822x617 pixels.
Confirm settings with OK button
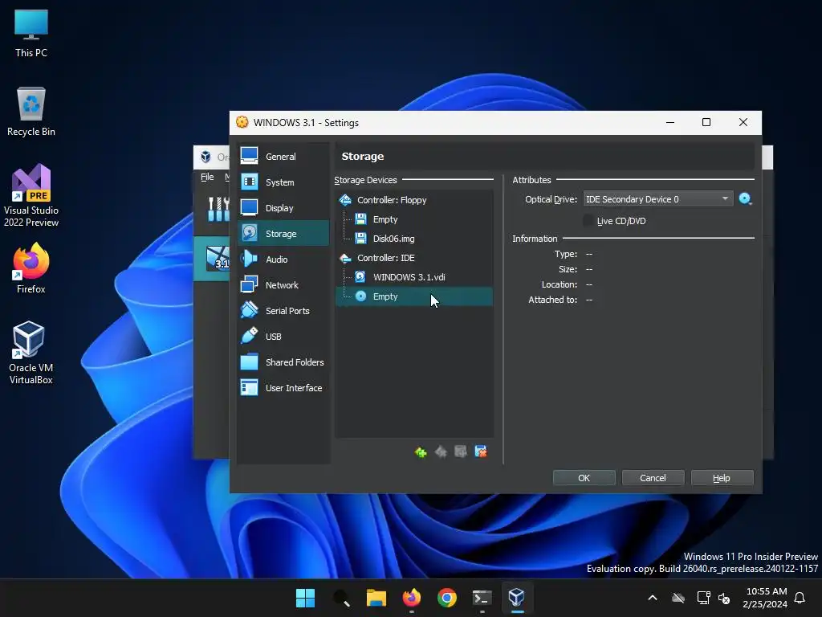pyautogui.click(x=584, y=478)
